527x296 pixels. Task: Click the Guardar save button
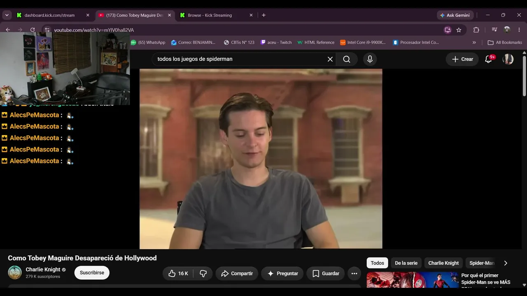coord(326,273)
